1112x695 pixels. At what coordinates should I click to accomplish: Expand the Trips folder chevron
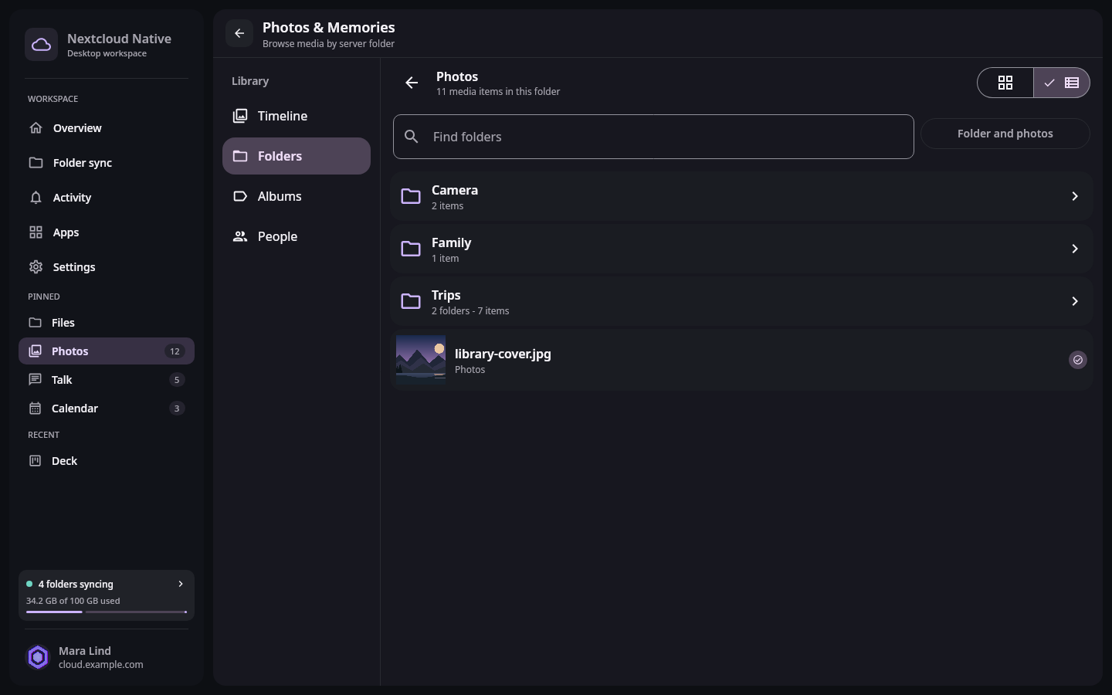[1075, 301]
